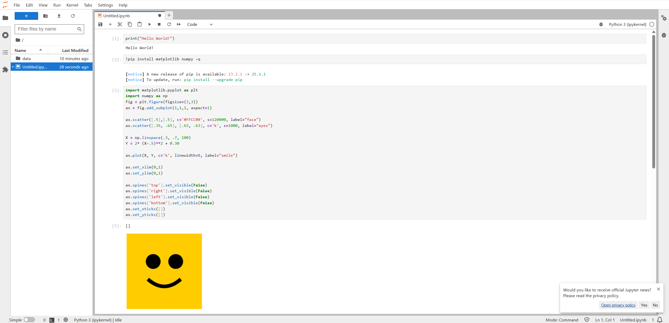The width and height of the screenshot is (669, 323).
Task: Click the root folder breadcrumb icon
Action: (18, 40)
